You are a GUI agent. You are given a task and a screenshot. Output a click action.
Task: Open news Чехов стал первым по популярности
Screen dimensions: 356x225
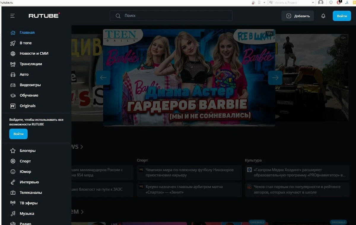click(x=297, y=189)
